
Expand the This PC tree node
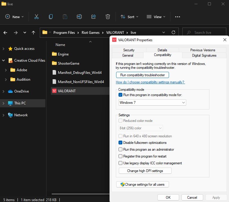[x=4, y=103]
